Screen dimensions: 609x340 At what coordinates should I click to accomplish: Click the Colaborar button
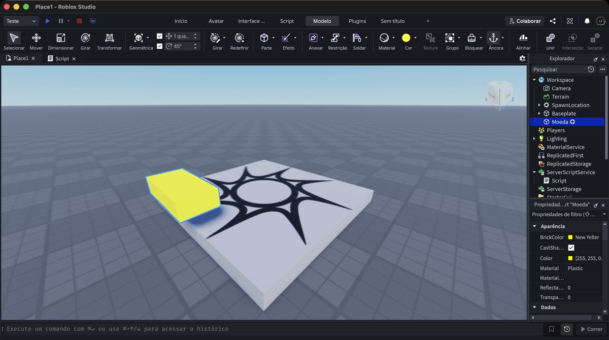pos(525,21)
